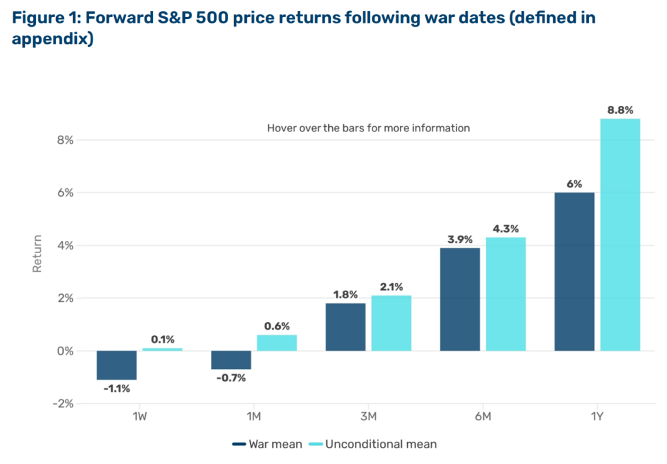
Task: Toggle the War mean legend label
Action: pyautogui.click(x=276, y=444)
